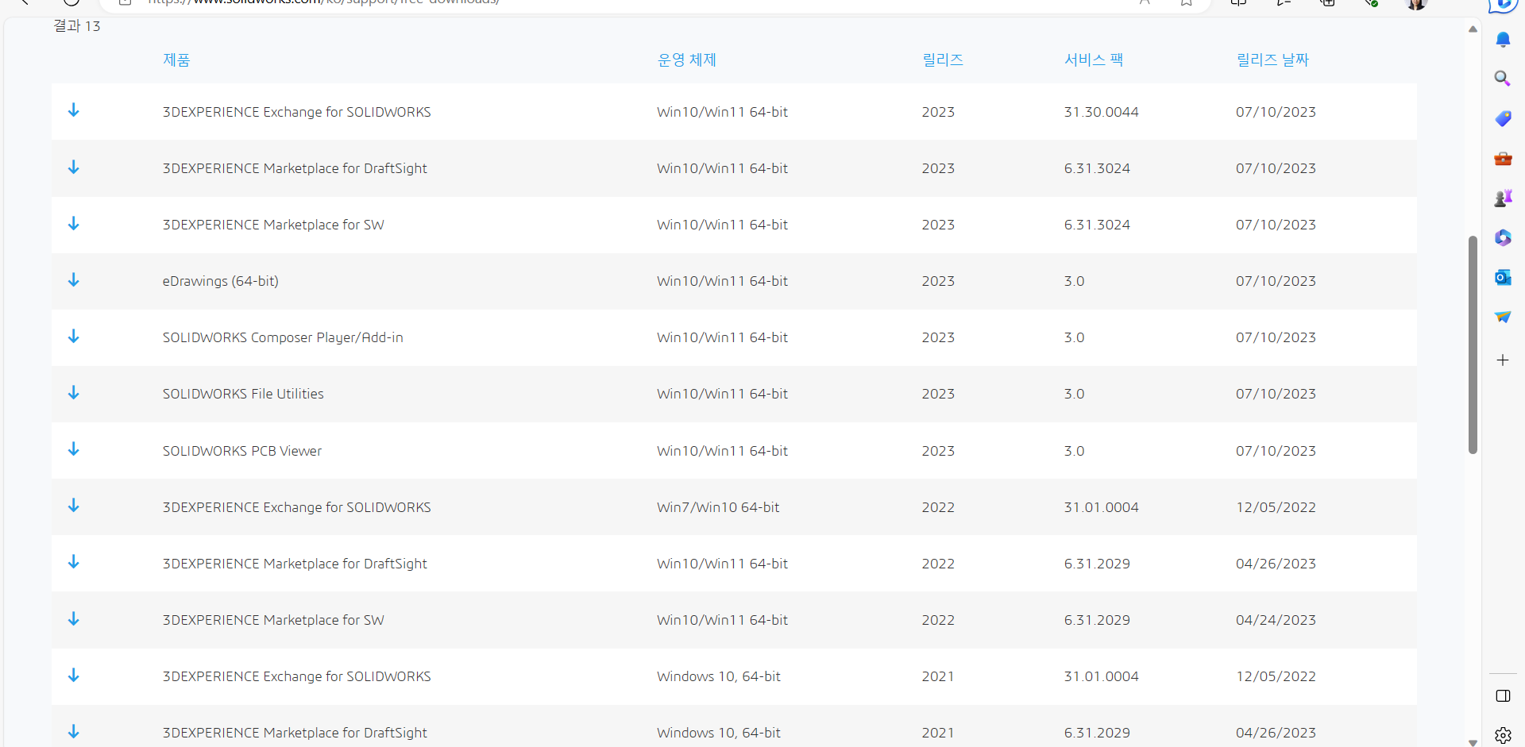Click 2023 3DEXPERIENCE Marketplace for SW product name
Image resolution: width=1525 pixels, height=747 pixels.
273,225
